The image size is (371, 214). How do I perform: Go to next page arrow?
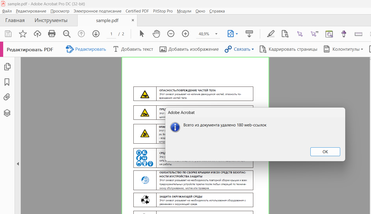96,34
